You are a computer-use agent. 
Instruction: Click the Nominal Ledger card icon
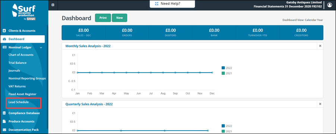coord(4,47)
